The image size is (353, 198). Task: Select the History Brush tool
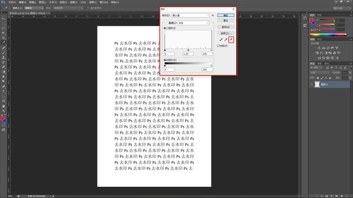3,62
